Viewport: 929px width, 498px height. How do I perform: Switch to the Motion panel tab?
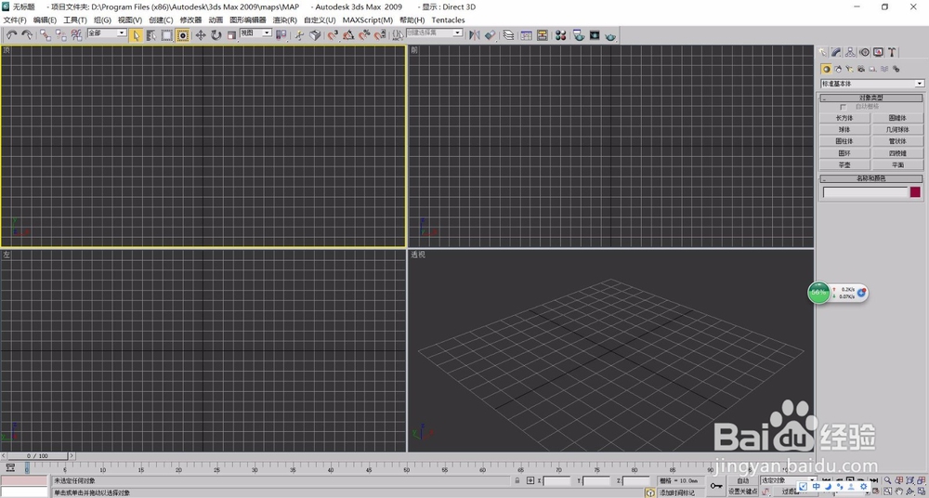864,52
